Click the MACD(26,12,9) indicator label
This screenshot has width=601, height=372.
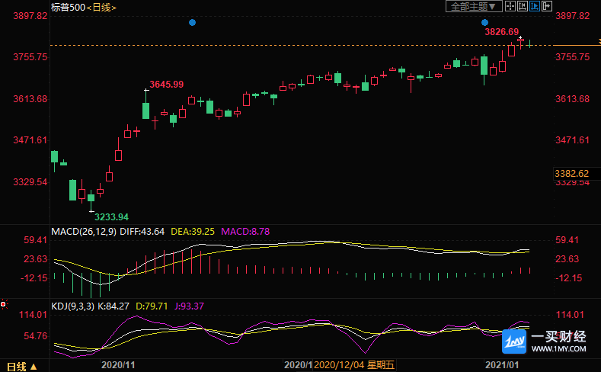click(x=84, y=232)
